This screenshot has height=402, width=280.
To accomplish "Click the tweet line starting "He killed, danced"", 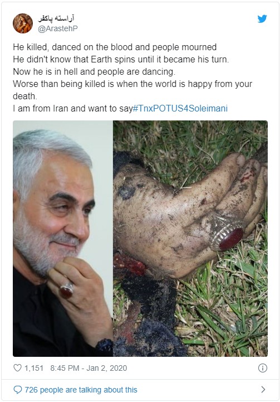I will [115, 47].
